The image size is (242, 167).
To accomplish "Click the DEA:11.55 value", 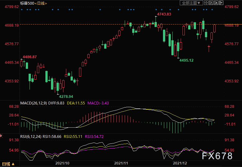I will [76, 103].
